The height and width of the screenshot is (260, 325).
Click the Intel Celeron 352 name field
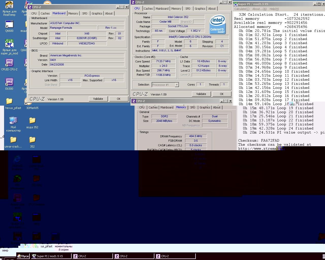tap(178, 17)
